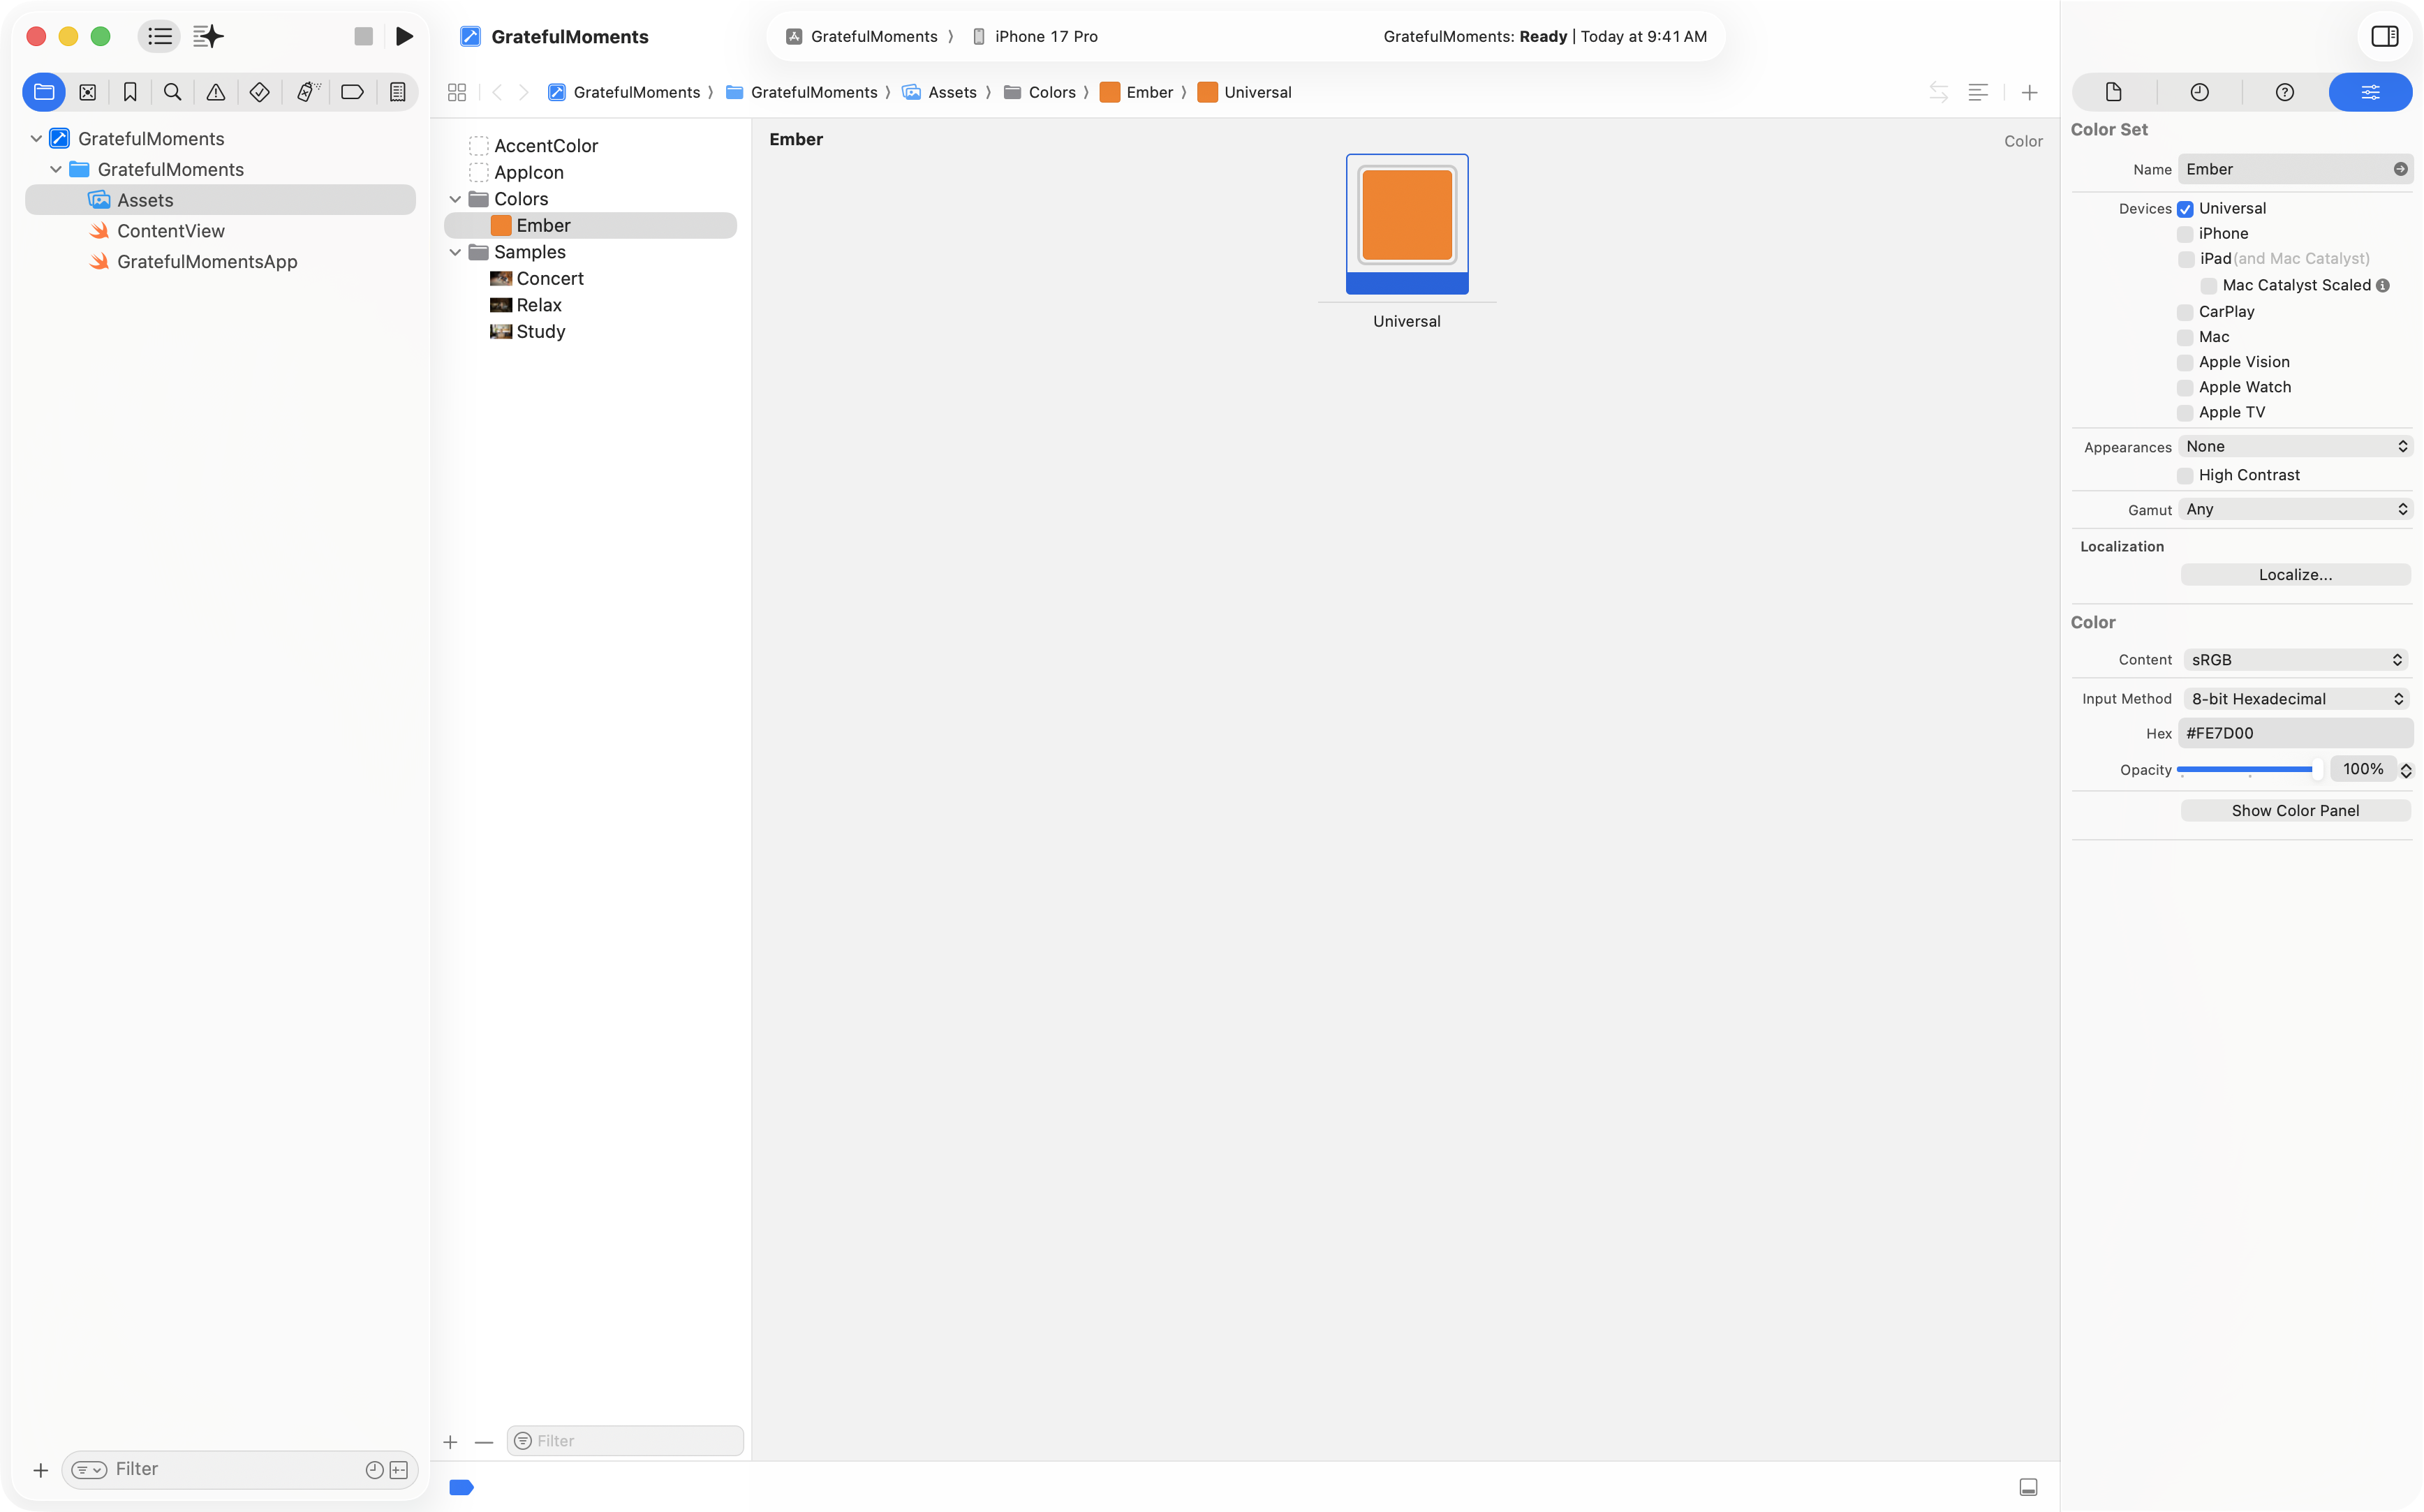The height and width of the screenshot is (1512, 2424).
Task: Enable the CarPlay device checkbox
Action: pyautogui.click(x=2185, y=312)
